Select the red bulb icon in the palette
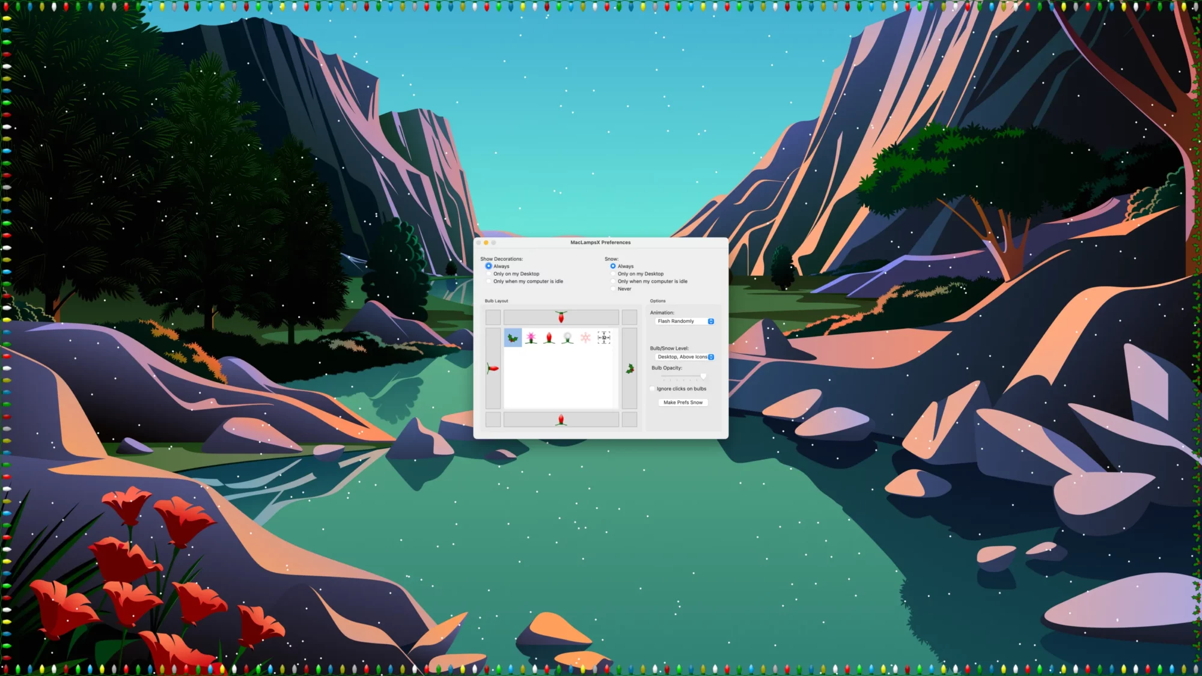Image resolution: width=1202 pixels, height=676 pixels. [x=549, y=337]
